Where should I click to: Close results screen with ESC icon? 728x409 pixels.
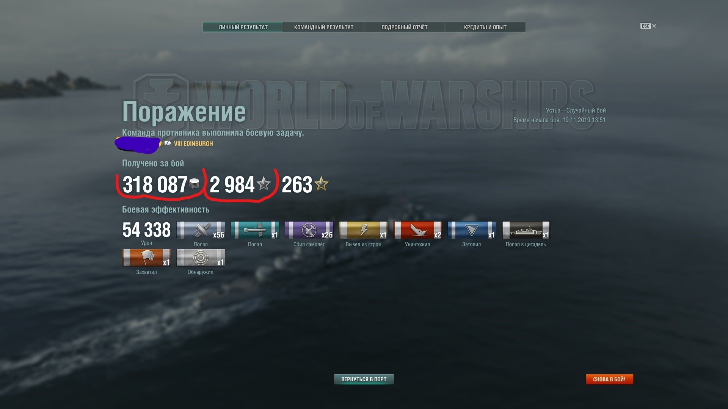click(x=648, y=26)
